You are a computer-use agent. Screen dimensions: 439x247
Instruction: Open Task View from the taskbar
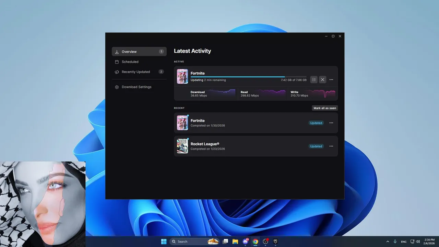[x=225, y=242]
